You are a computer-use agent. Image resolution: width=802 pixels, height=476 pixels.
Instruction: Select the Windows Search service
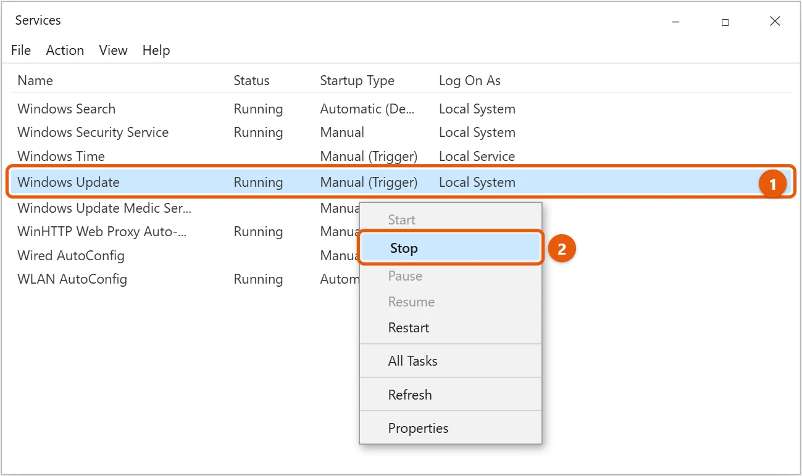point(67,109)
